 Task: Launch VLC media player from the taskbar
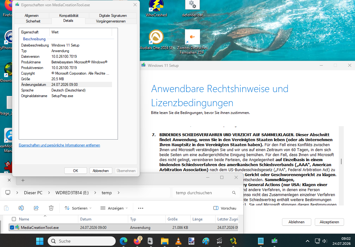(178, 241)
